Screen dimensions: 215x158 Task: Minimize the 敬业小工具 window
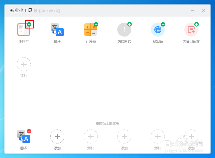pos(193,11)
